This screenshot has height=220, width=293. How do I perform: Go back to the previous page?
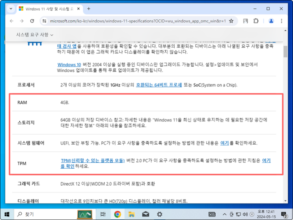[11, 21]
